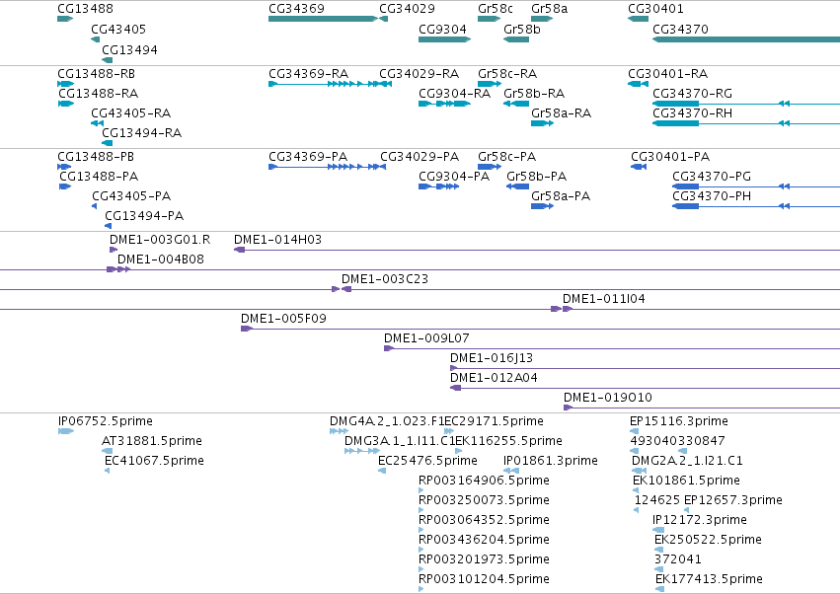Select the CG34029 gene label
The image size is (840, 594).
[x=407, y=9]
